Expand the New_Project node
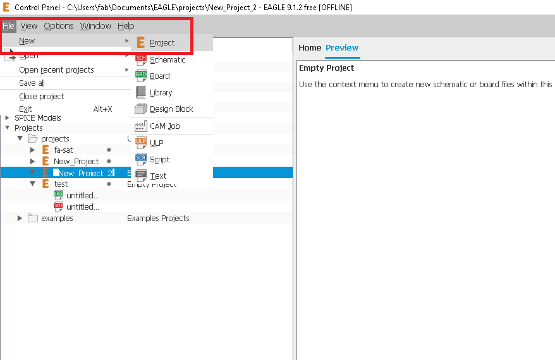Image resolution: width=555 pixels, height=360 pixels. click(x=32, y=161)
